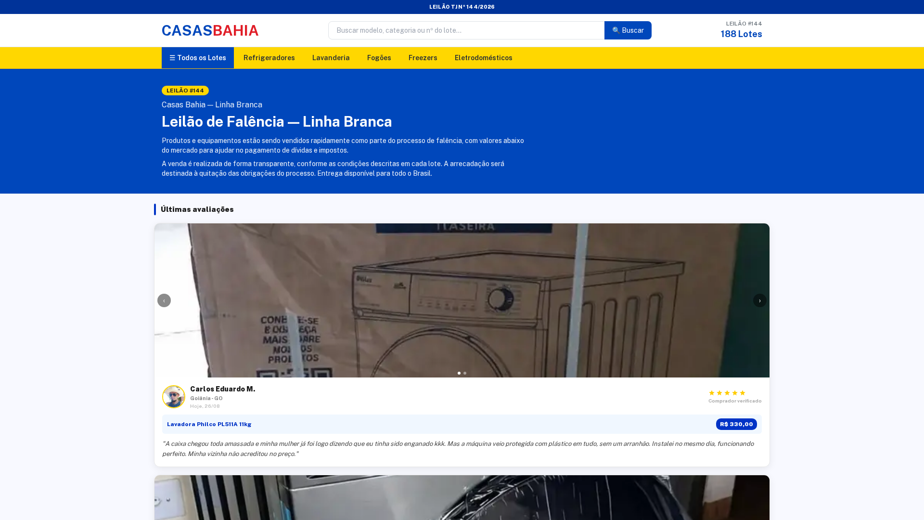Open the Todos os Lotes menu
The image size is (924, 520).
click(198, 58)
